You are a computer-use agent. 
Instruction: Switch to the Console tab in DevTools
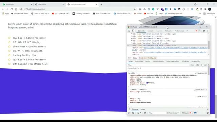tap(151, 31)
